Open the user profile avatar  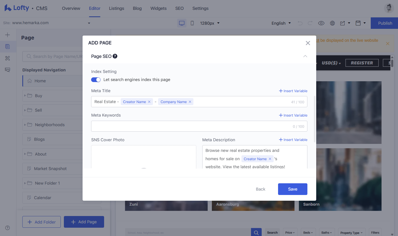(x=389, y=8)
